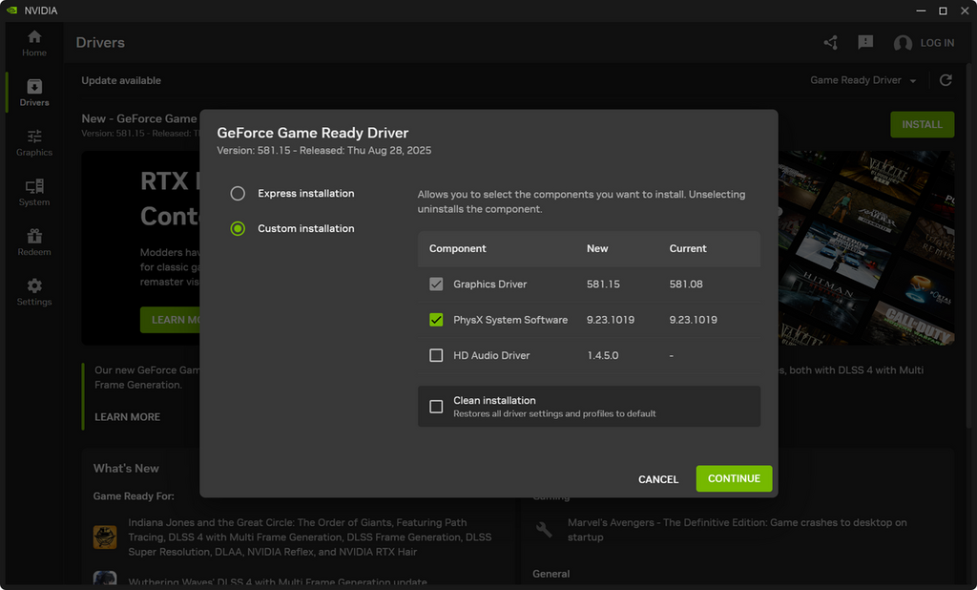Enable the HD Audio Driver checkbox
This screenshot has height=590, width=977.
pyautogui.click(x=436, y=355)
